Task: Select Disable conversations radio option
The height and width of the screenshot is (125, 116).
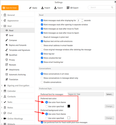Action: pyautogui.click(x=42, y=82)
